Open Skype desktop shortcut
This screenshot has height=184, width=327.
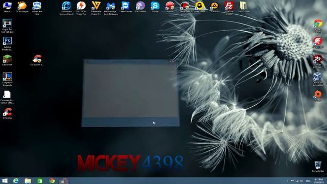(155, 7)
